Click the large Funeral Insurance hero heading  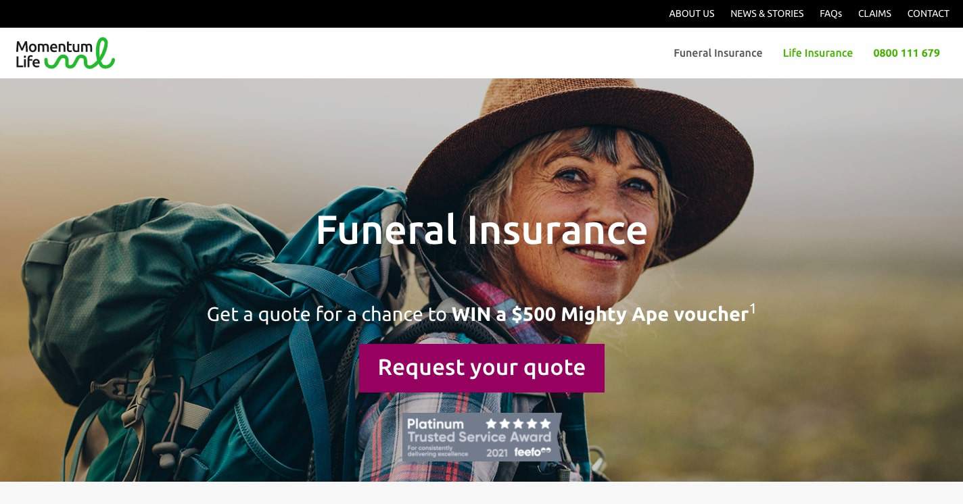(x=481, y=230)
